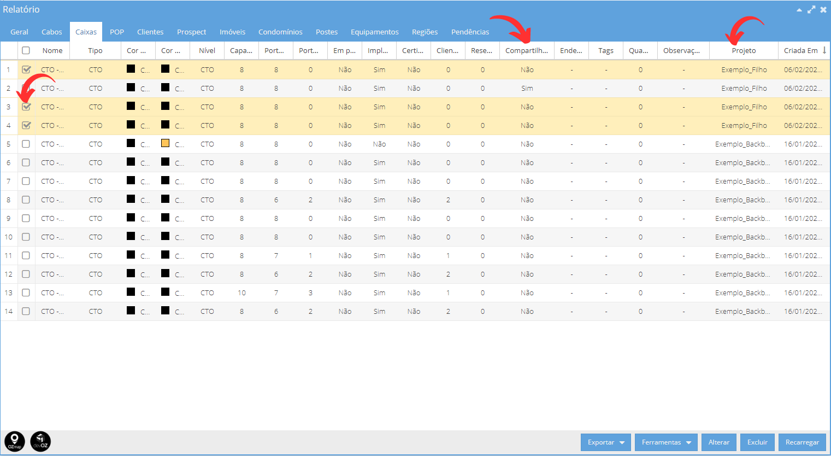Viewport: 831px width, 456px height.
Task: Open the Ferramentas dropdown
Action: [666, 442]
